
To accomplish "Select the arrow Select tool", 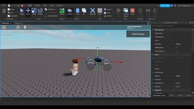I will 22,12.
